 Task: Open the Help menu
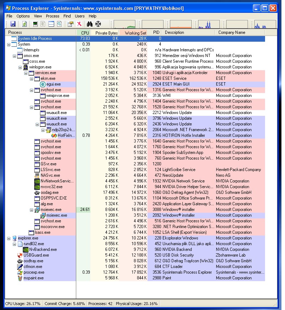[x=93, y=16]
